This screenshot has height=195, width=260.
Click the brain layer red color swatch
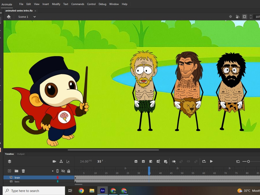tap(57, 177)
